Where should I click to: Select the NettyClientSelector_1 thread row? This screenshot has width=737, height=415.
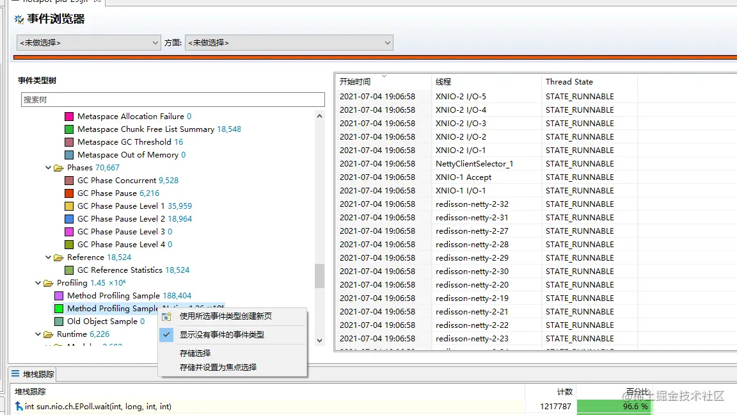tap(536, 164)
